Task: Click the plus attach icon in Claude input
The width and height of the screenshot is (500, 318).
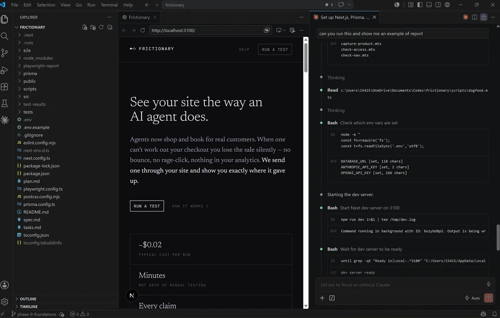Action: [x=322, y=298]
